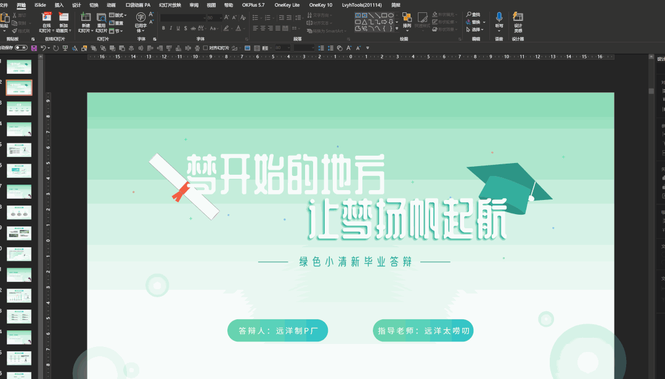Click the rolled diploma graphic on slide
The width and height of the screenshot is (665, 379).
point(184,186)
